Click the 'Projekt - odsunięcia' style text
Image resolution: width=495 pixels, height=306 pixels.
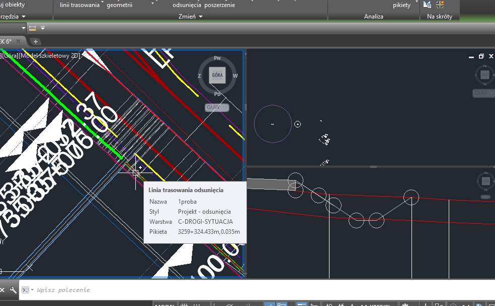tap(204, 212)
